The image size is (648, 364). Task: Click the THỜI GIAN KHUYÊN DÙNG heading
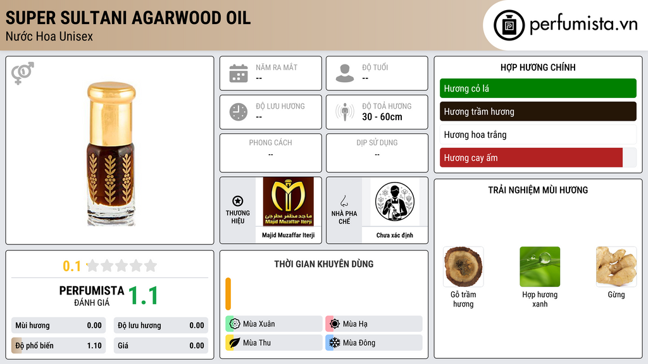click(x=324, y=264)
